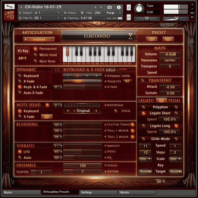Click the wrench edit-instrument icon

10,6
